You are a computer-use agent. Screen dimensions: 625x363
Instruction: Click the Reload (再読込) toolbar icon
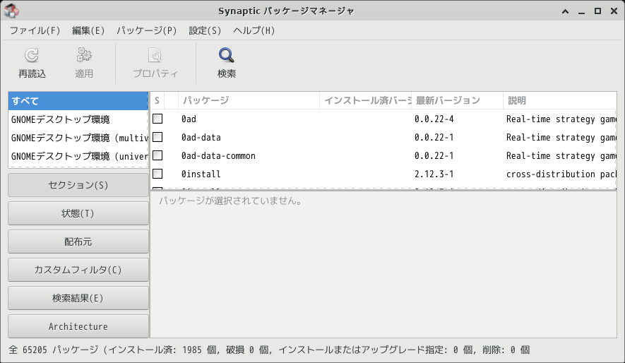tap(32, 55)
